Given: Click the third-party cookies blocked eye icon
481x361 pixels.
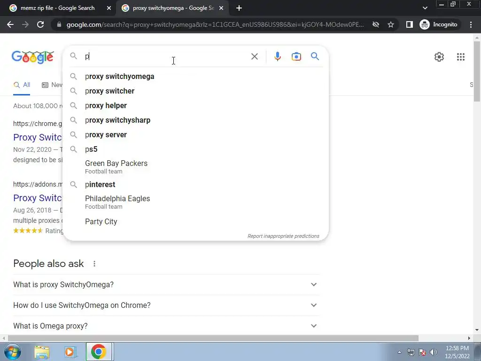Looking at the screenshot, I should 376,24.
